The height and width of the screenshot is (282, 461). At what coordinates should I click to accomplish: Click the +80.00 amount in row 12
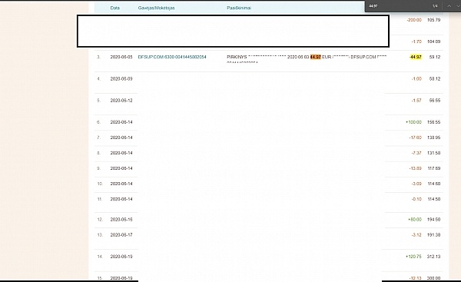415,220
